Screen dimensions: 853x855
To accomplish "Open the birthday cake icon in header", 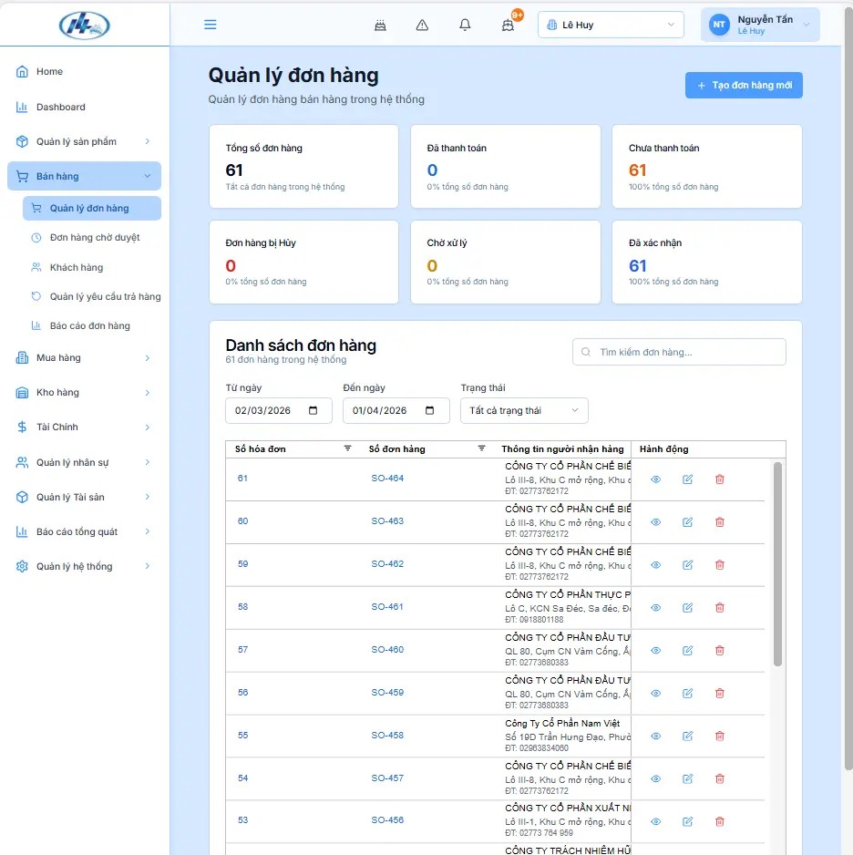I will (380, 26).
